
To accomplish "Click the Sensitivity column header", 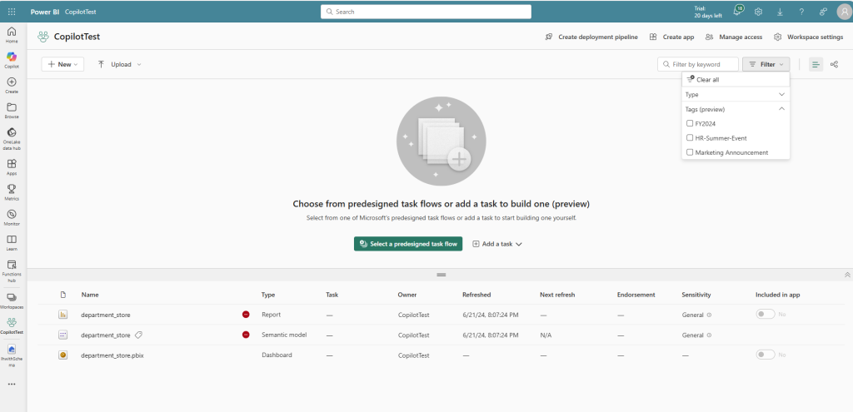I will pos(696,295).
